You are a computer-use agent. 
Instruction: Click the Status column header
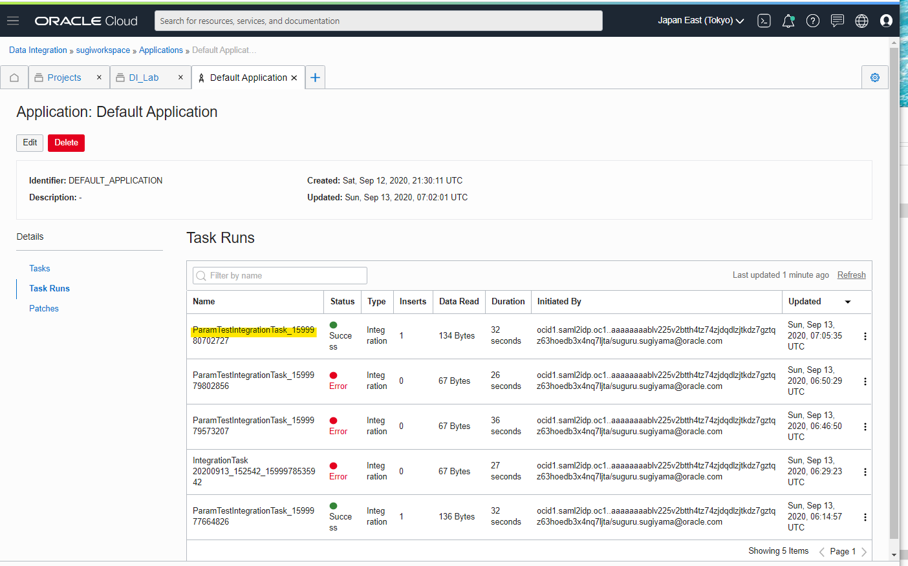coord(342,301)
